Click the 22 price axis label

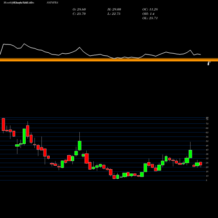point(207,167)
